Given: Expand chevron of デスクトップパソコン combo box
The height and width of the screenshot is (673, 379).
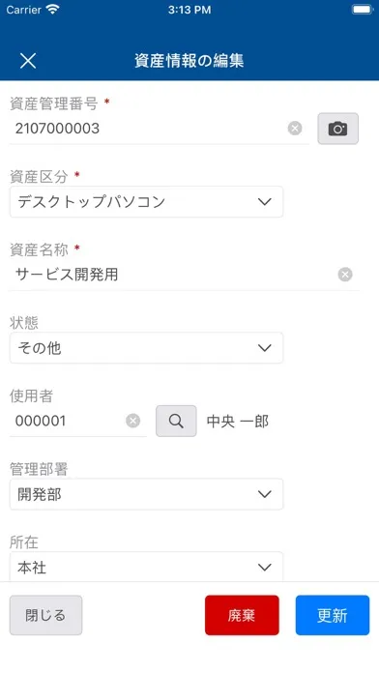Looking at the screenshot, I should tap(265, 202).
